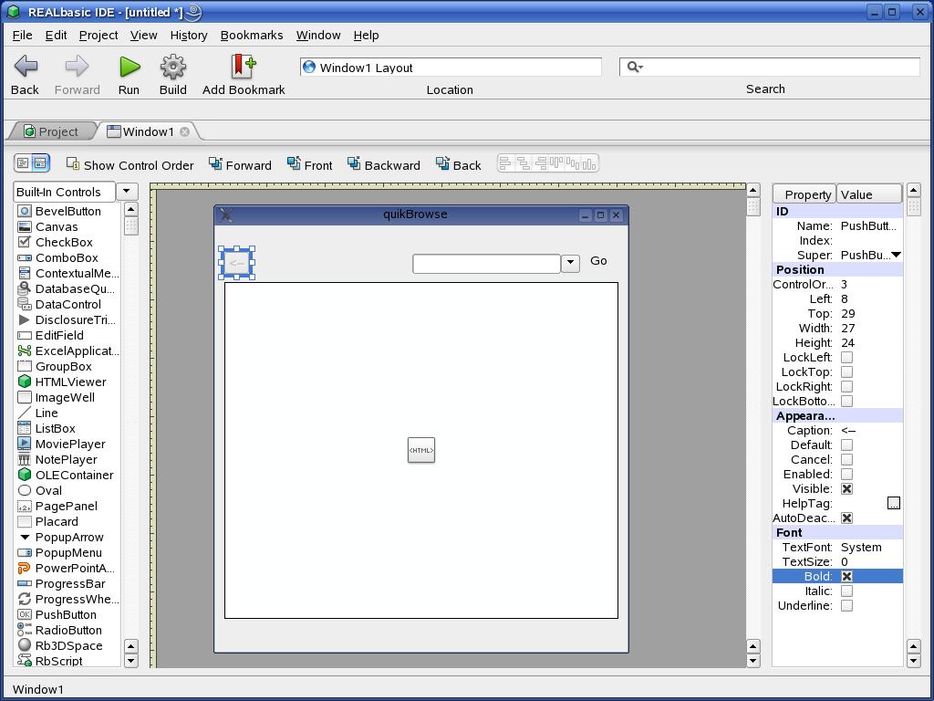
Task: Toggle LockLeft checkbox
Action: [x=846, y=357]
